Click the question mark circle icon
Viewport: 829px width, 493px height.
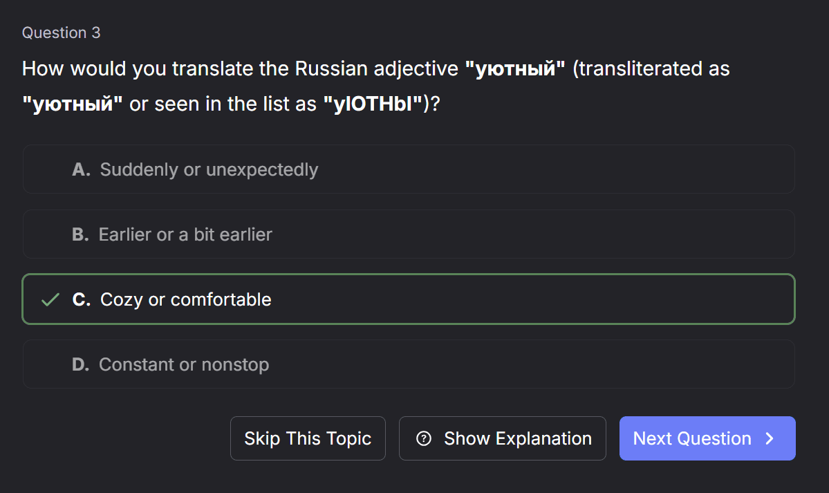point(423,438)
